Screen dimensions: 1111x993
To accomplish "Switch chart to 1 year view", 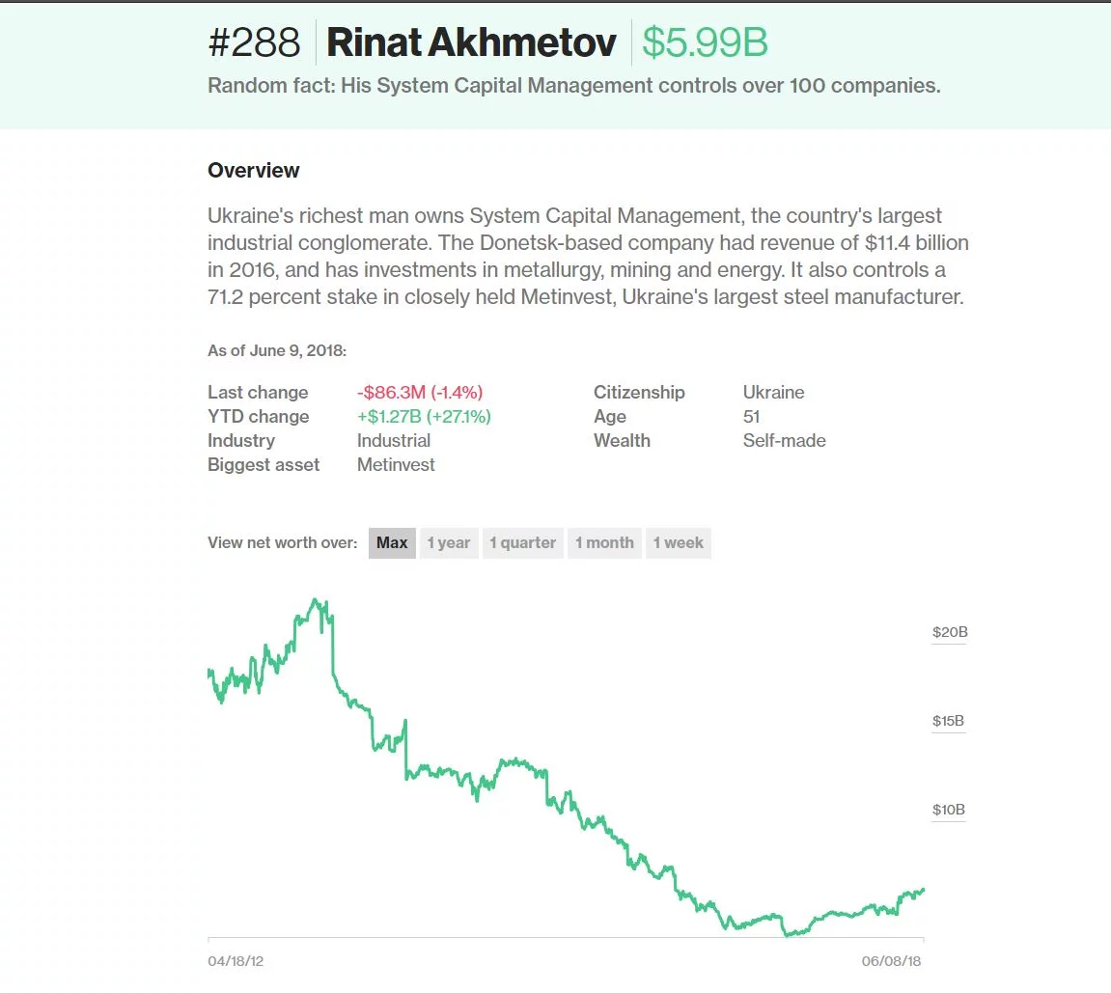I will pos(449,543).
